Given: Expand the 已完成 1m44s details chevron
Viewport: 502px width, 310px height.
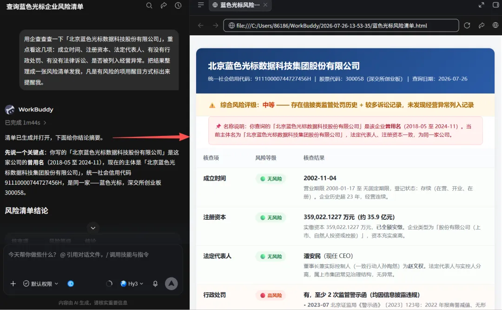Looking at the screenshot, I should pyautogui.click(x=45, y=123).
